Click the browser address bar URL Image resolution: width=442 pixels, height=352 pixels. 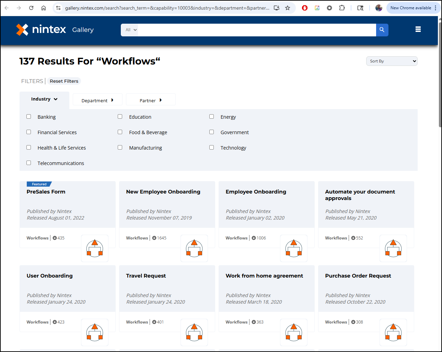point(167,8)
